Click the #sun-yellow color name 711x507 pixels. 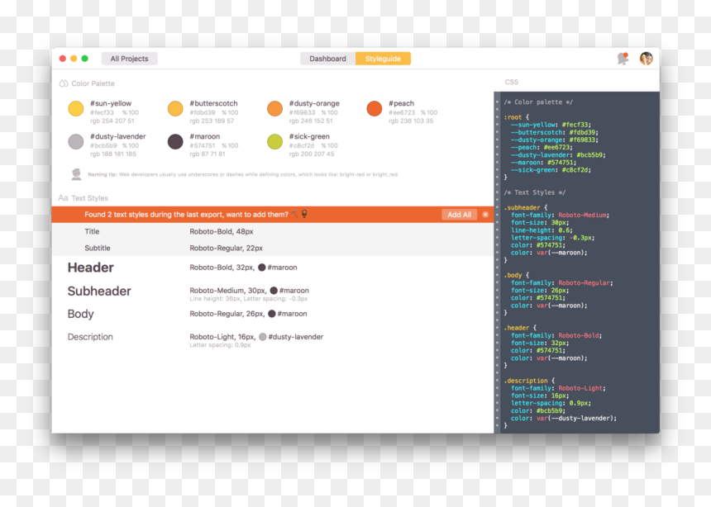coord(111,103)
